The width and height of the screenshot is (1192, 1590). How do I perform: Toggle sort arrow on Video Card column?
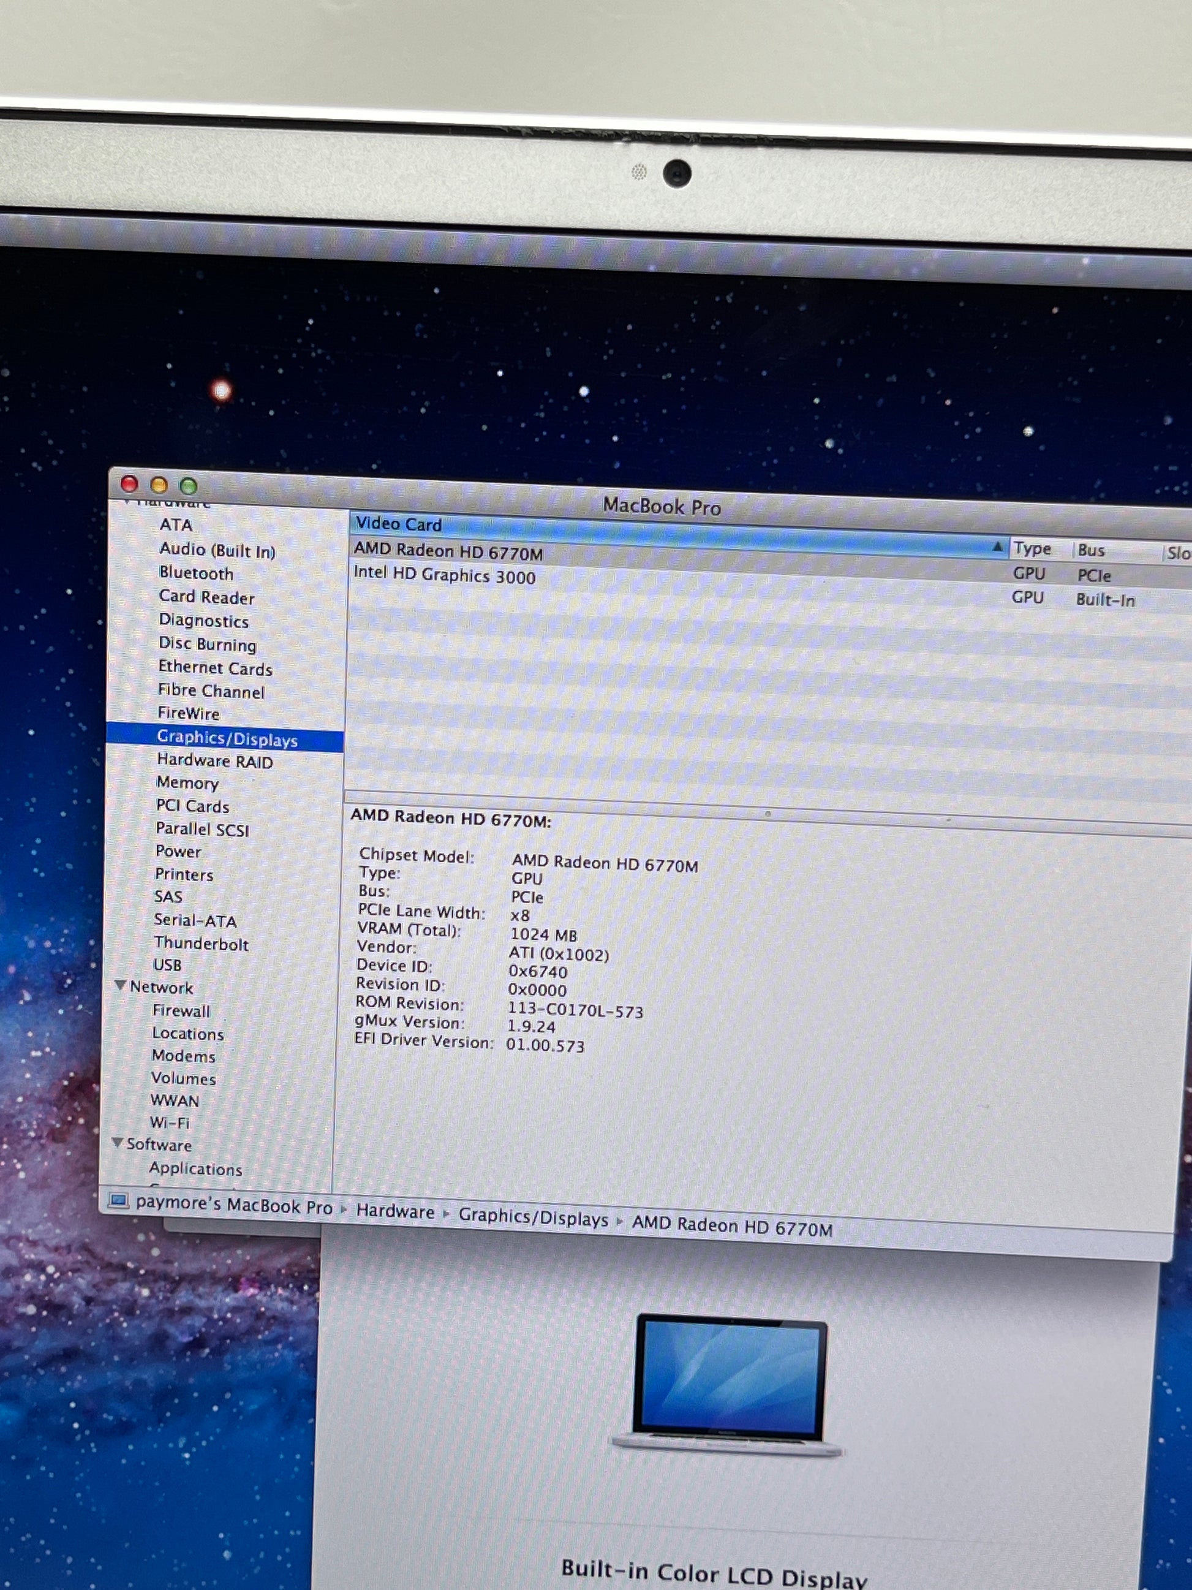coord(997,547)
